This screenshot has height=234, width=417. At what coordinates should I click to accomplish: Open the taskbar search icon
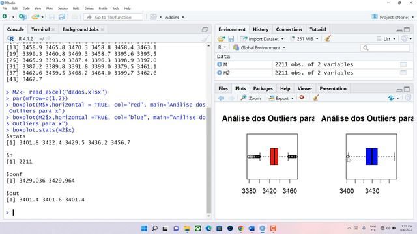point(154,228)
